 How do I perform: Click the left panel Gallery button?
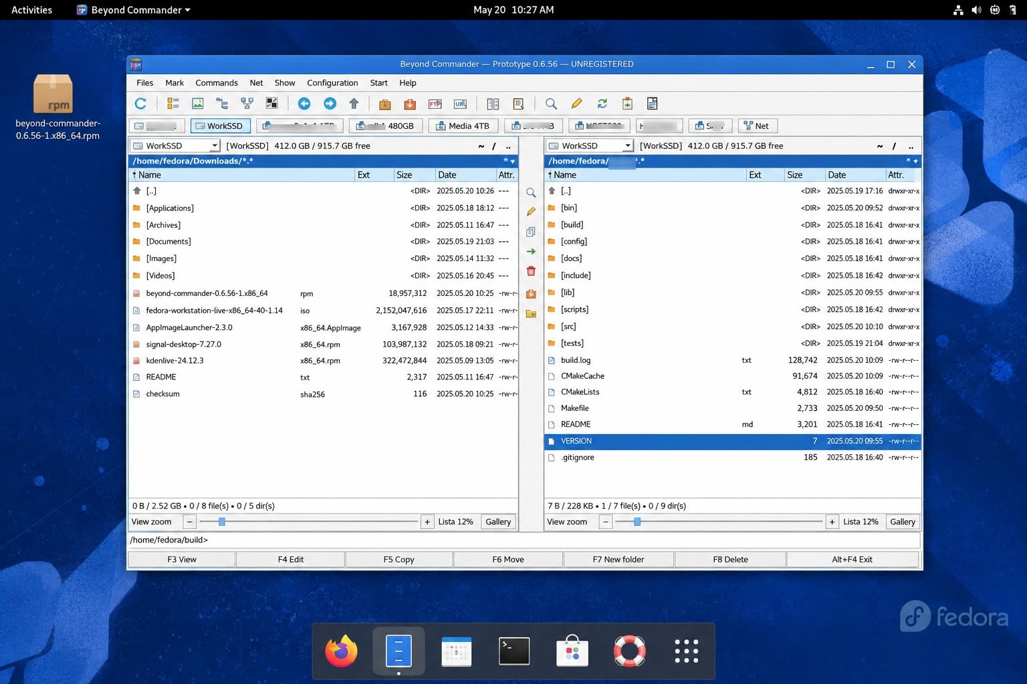[498, 522]
